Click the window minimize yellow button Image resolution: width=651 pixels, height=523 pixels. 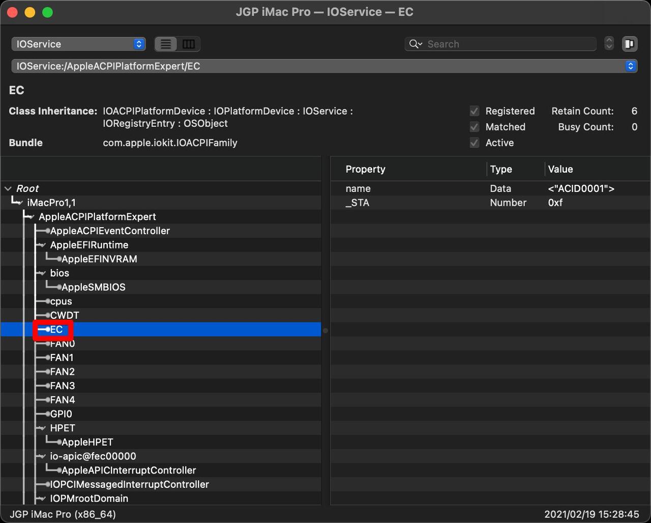(30, 12)
